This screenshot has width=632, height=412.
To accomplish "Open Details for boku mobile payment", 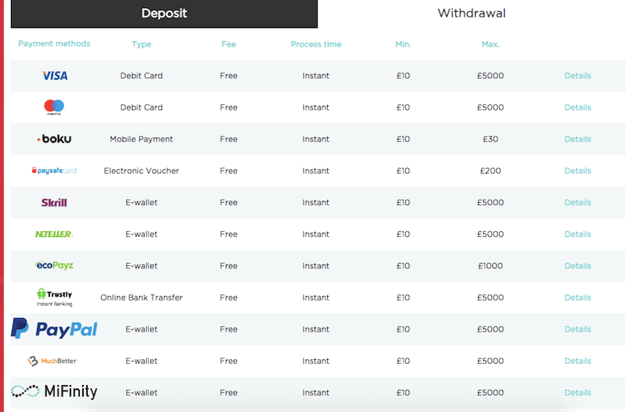I will pos(577,139).
